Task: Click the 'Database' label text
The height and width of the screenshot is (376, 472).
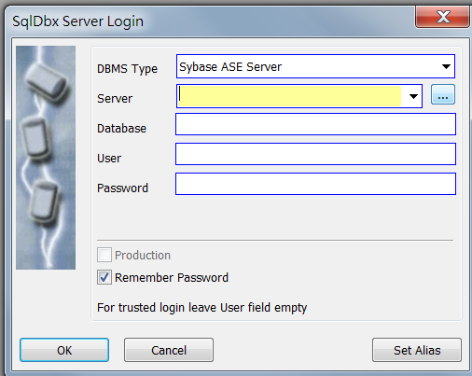Action: coord(121,129)
